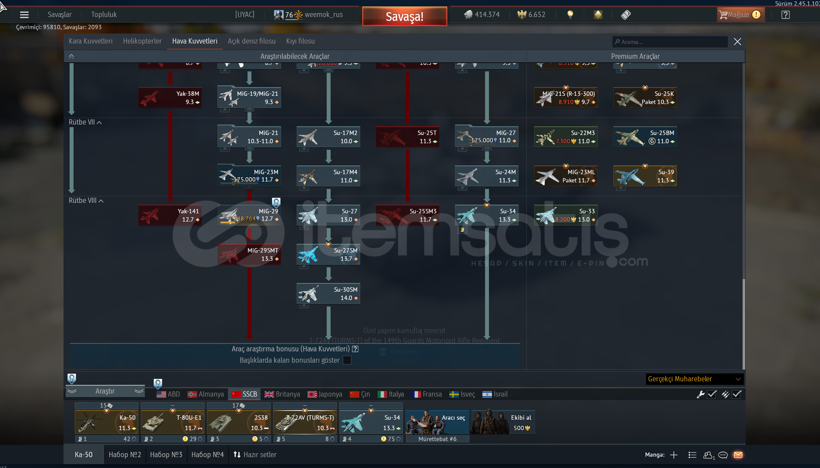Screen dimensions: 820x468
Task: Click the research tree vertical scrollbar
Action: [743, 324]
